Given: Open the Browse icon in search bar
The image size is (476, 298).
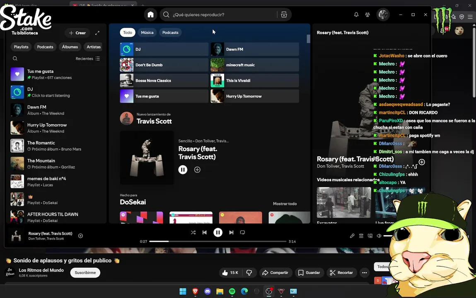Looking at the screenshot, I should [284, 14].
